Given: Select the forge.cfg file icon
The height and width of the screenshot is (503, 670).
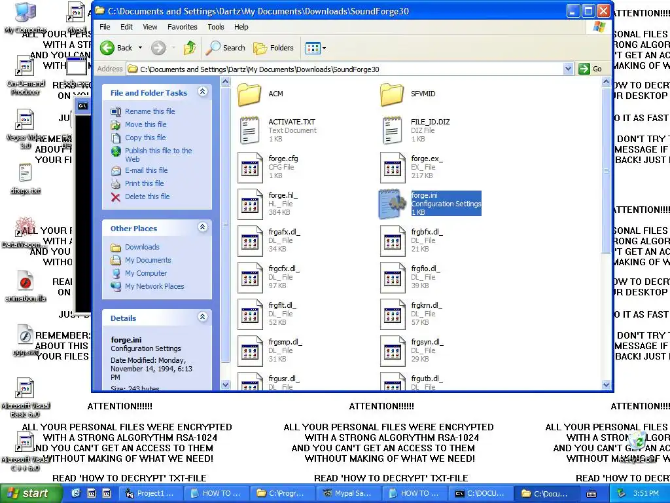Looking at the screenshot, I should 249,168.
